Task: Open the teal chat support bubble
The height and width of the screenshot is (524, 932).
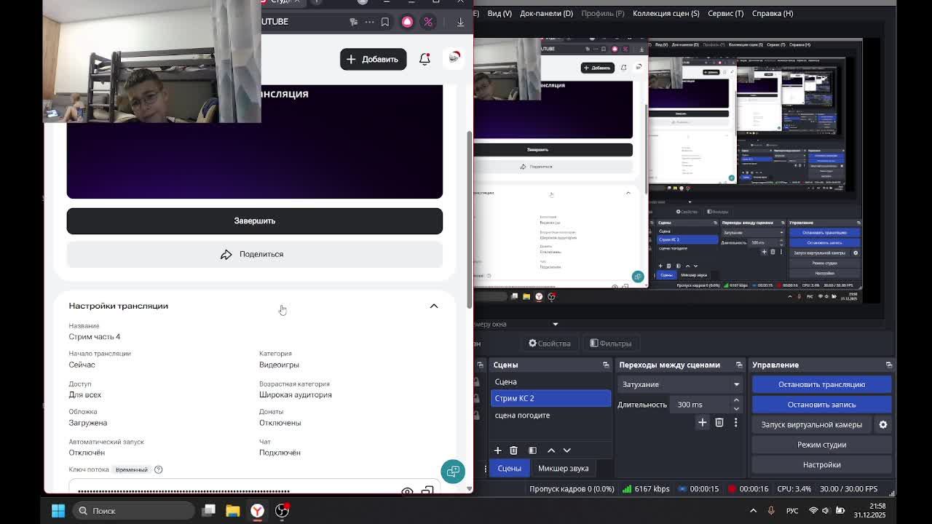Action: click(452, 472)
